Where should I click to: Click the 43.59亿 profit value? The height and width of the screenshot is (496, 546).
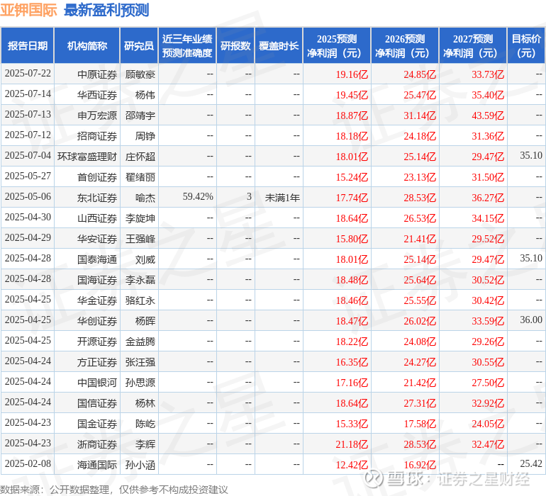488,115
